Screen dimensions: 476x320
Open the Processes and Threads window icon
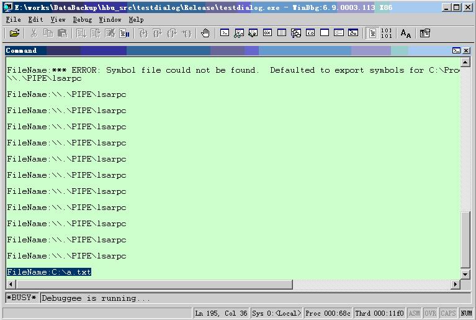[338, 33]
